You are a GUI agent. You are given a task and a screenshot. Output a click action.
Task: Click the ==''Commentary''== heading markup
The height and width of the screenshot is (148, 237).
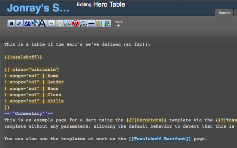click(x=29, y=113)
